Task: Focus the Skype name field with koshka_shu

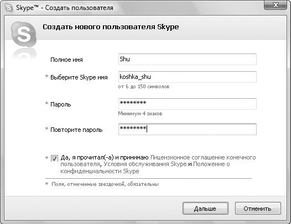Action: [188, 77]
